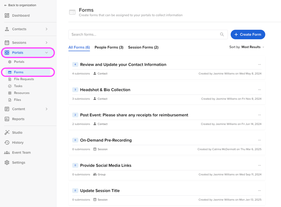Click the Create Form button
281x207 pixels.
point(247,34)
